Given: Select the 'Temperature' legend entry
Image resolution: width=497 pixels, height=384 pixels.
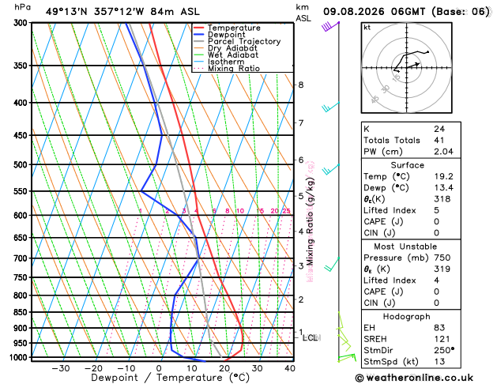Looking at the screenshot, I should [234, 28].
